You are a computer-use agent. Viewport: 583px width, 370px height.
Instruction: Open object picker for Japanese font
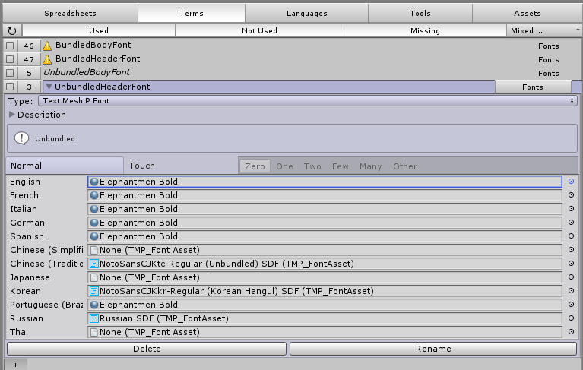click(571, 277)
